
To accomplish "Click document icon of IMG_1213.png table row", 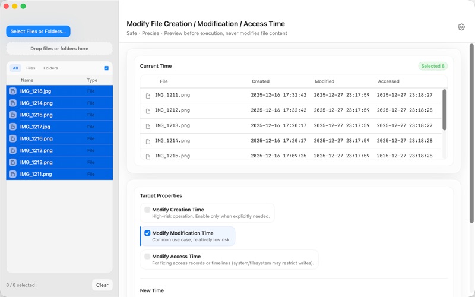I will (148, 126).
